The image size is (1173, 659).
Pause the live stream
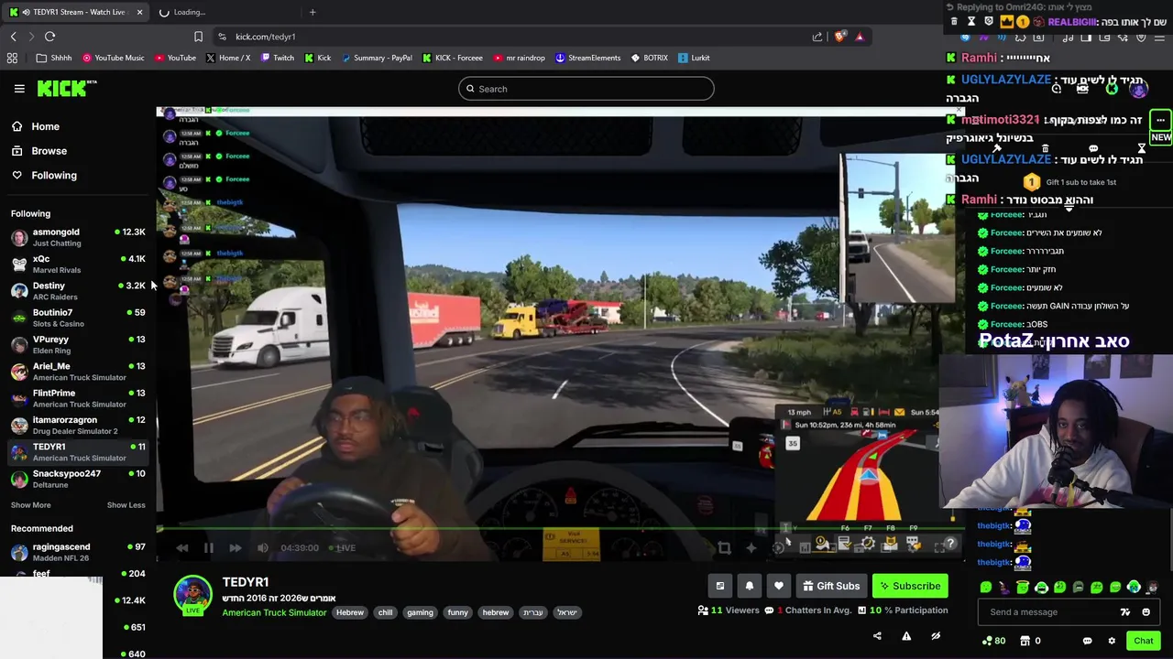click(x=208, y=548)
